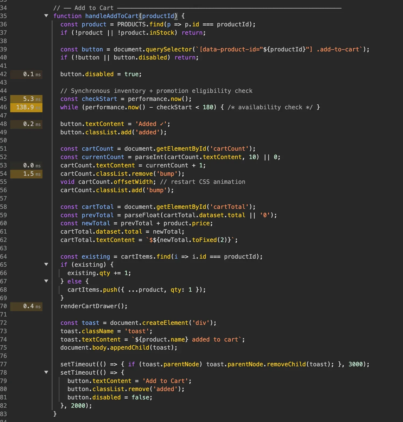The image size is (403, 422).
Task: Collapse the else block fold arrow
Action: point(46,281)
